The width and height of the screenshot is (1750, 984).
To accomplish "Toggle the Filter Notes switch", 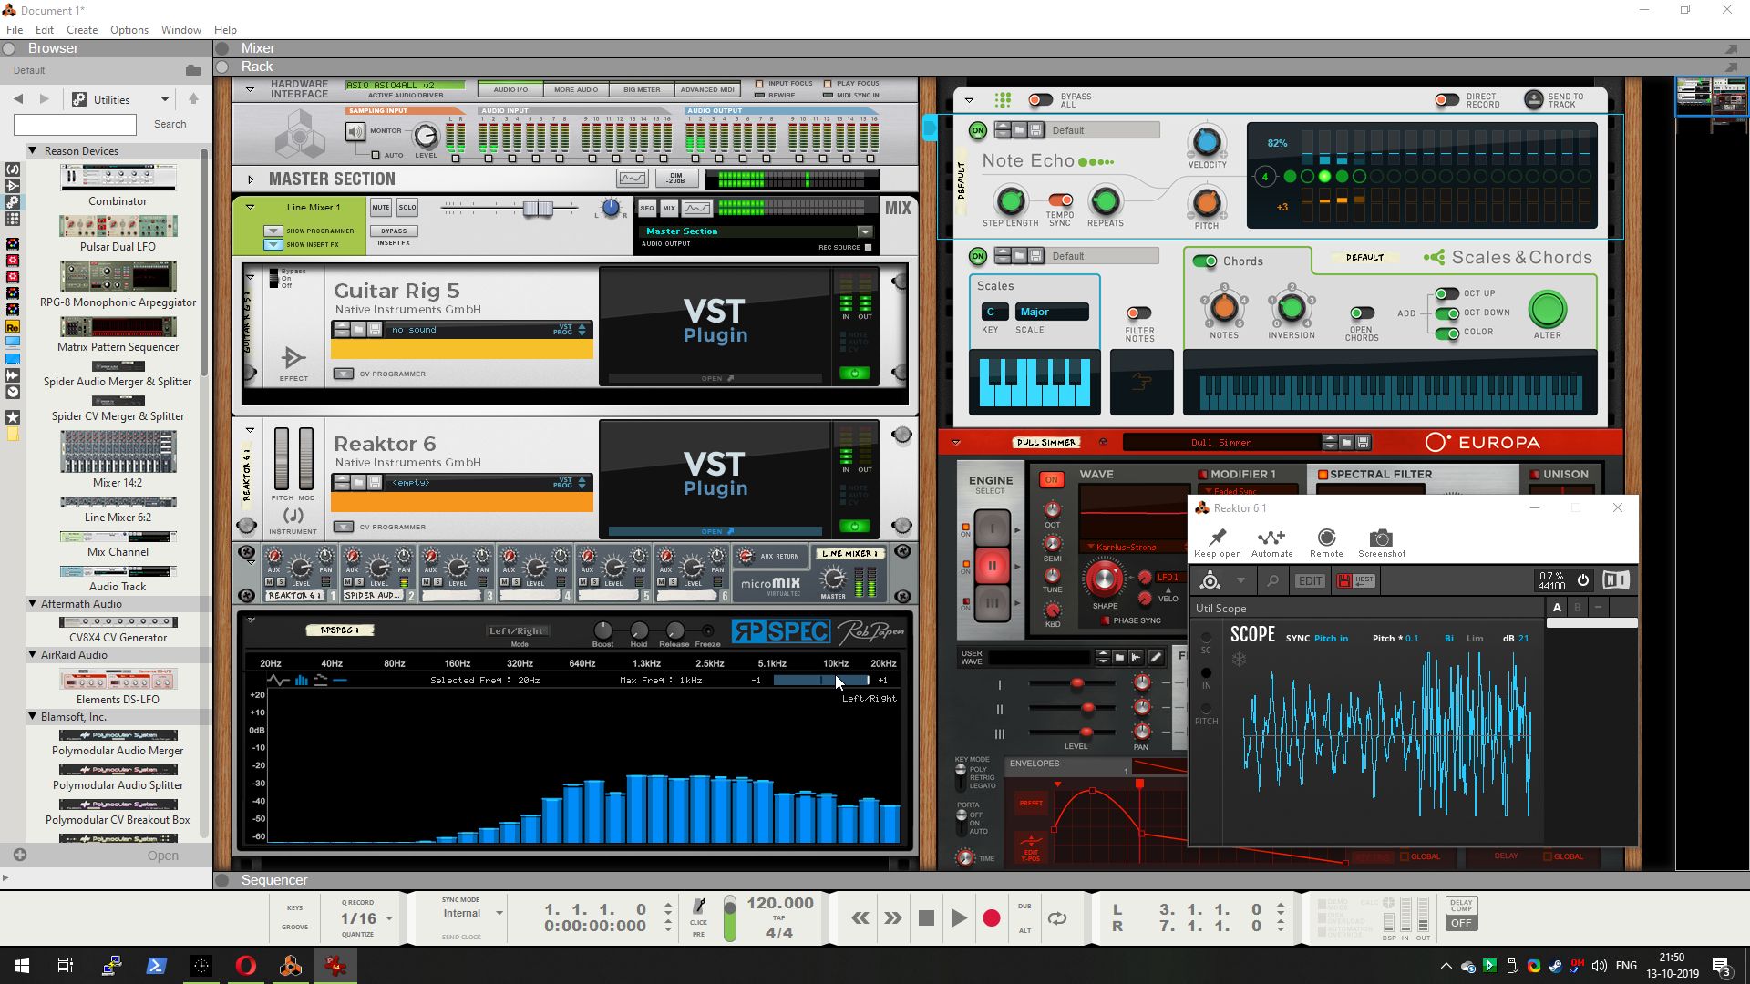I will pyautogui.click(x=1138, y=313).
